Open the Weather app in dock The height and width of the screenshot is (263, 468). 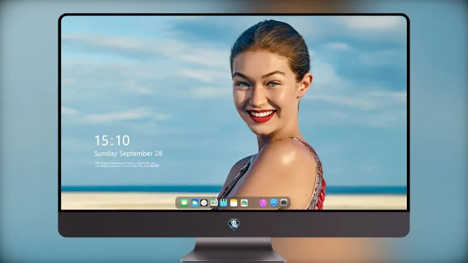195,203
